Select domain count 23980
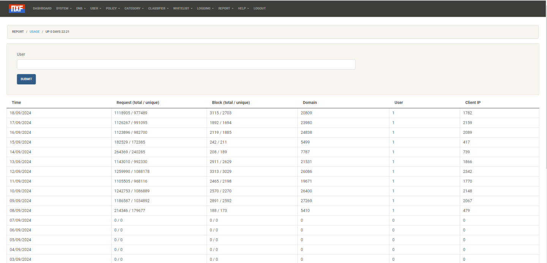This screenshot has width=547, height=263. [306, 123]
